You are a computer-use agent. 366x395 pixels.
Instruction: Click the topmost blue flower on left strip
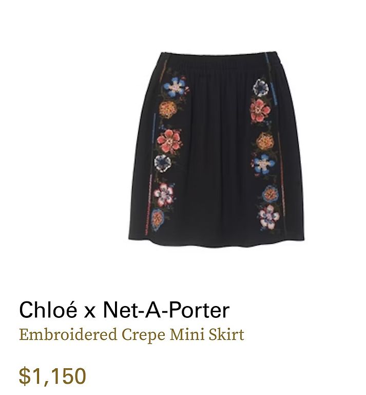tap(176, 87)
